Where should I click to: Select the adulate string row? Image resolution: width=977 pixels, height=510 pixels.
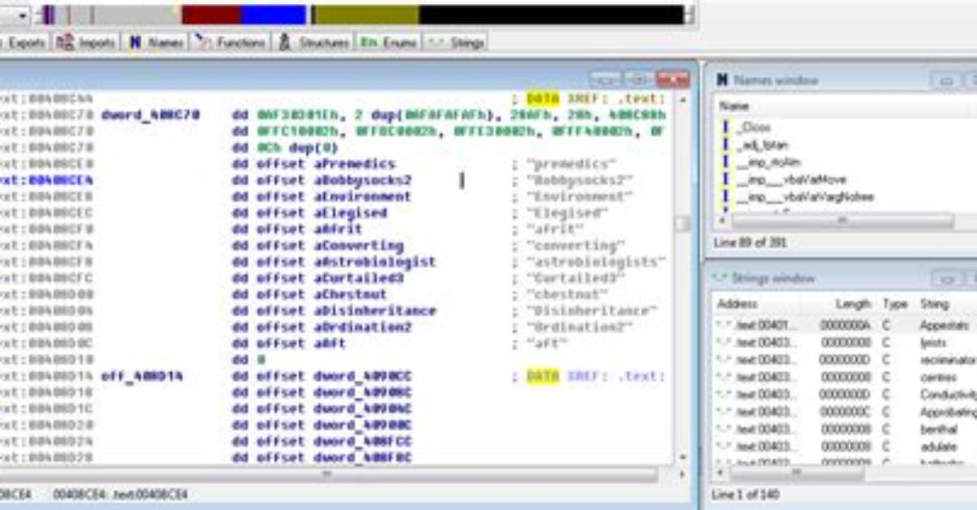[x=845, y=446]
